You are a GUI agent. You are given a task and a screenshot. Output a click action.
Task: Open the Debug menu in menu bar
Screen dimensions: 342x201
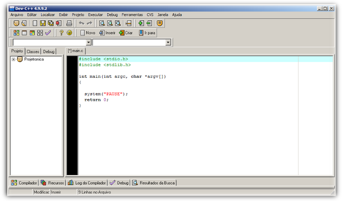[112, 15]
